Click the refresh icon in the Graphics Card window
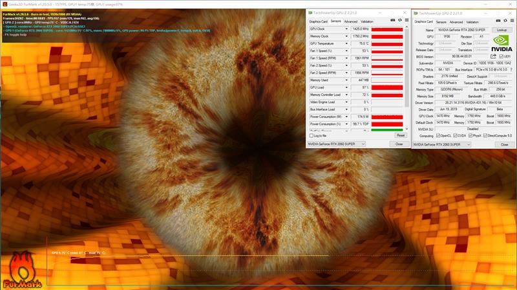The width and height of the screenshot is (517, 290). click(x=505, y=21)
